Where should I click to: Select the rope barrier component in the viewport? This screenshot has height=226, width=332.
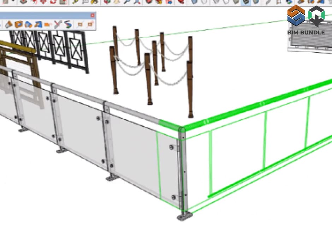point(152,71)
